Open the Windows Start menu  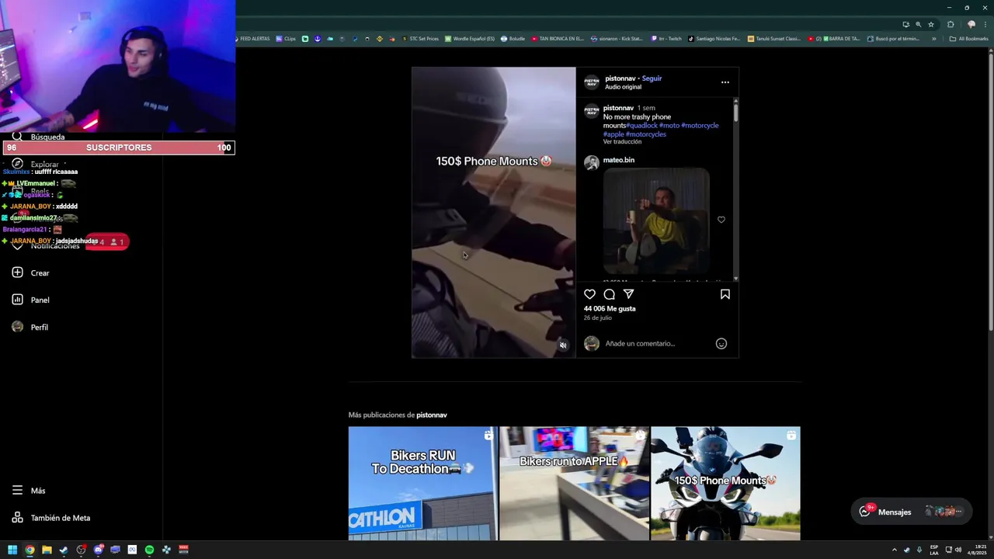(12, 550)
